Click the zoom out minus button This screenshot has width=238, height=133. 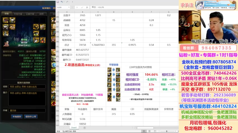click(x=159, y=131)
